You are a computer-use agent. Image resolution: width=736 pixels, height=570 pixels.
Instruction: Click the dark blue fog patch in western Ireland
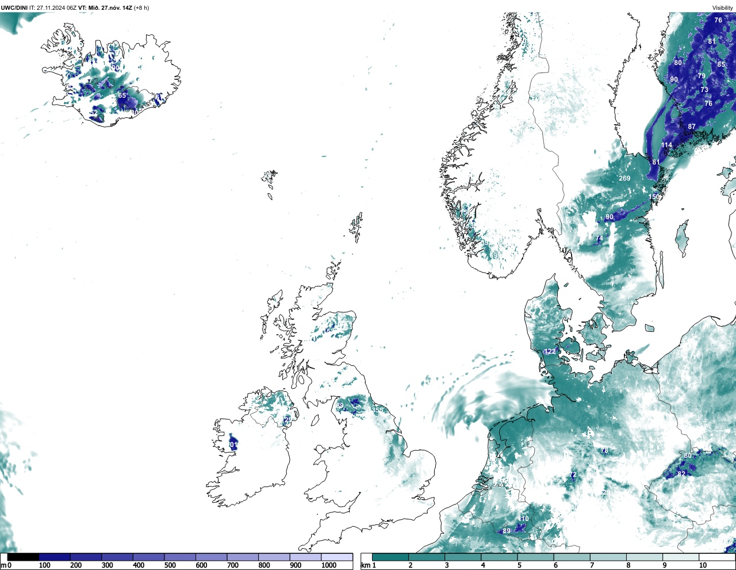tap(232, 443)
